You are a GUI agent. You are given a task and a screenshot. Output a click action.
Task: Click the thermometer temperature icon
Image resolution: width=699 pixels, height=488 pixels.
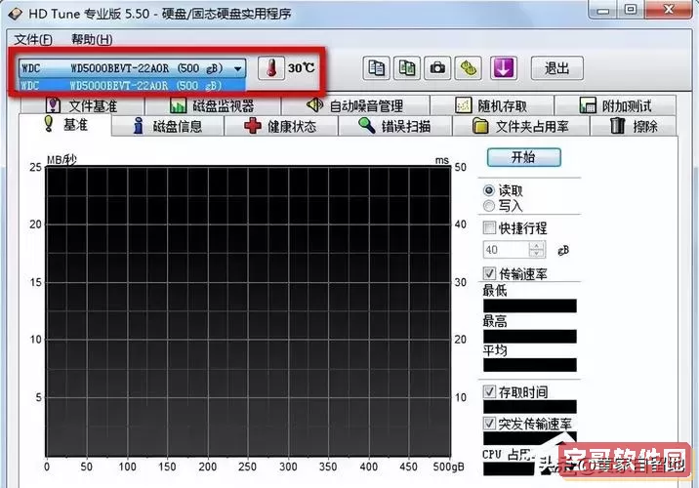click(271, 68)
